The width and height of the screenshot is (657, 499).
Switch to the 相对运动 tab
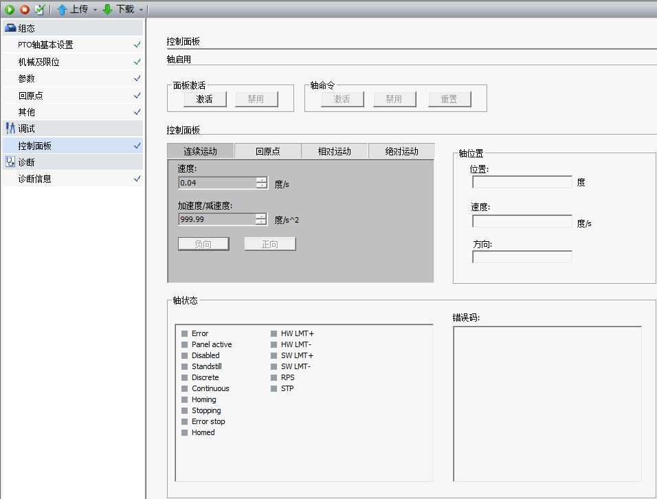tap(334, 151)
